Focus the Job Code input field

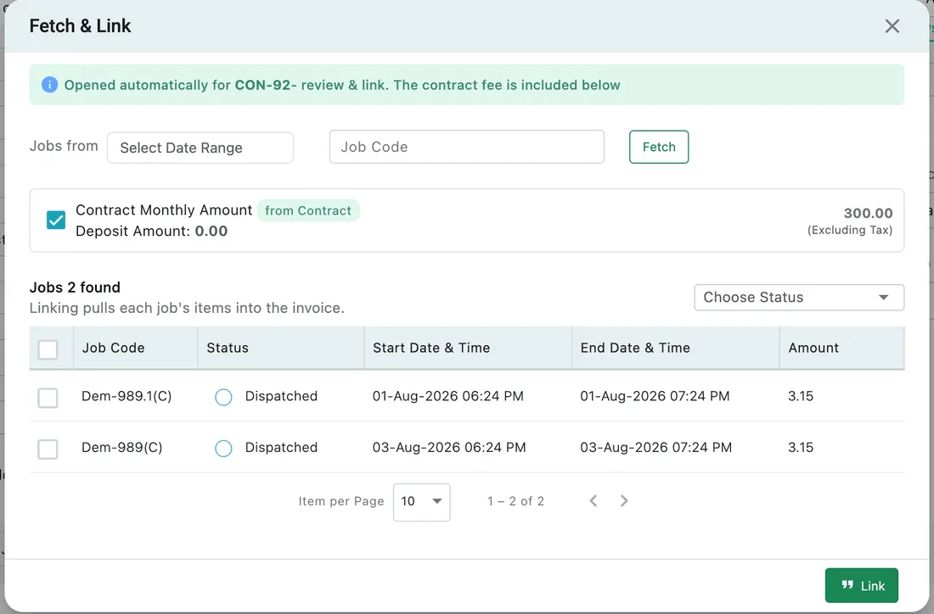tap(466, 147)
